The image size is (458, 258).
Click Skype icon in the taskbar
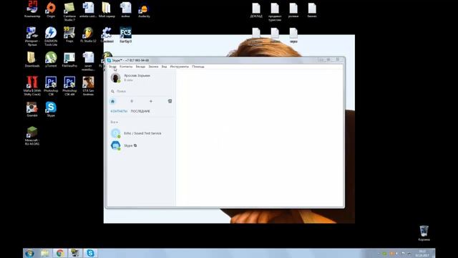point(90,253)
